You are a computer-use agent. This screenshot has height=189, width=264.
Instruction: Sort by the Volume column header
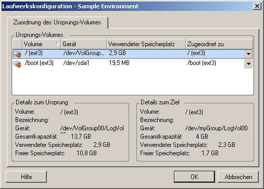click(41, 44)
